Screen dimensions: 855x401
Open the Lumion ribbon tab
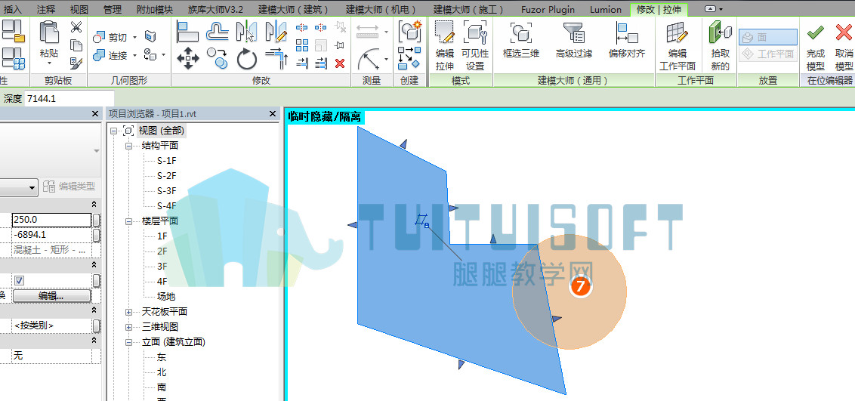pyautogui.click(x=605, y=9)
